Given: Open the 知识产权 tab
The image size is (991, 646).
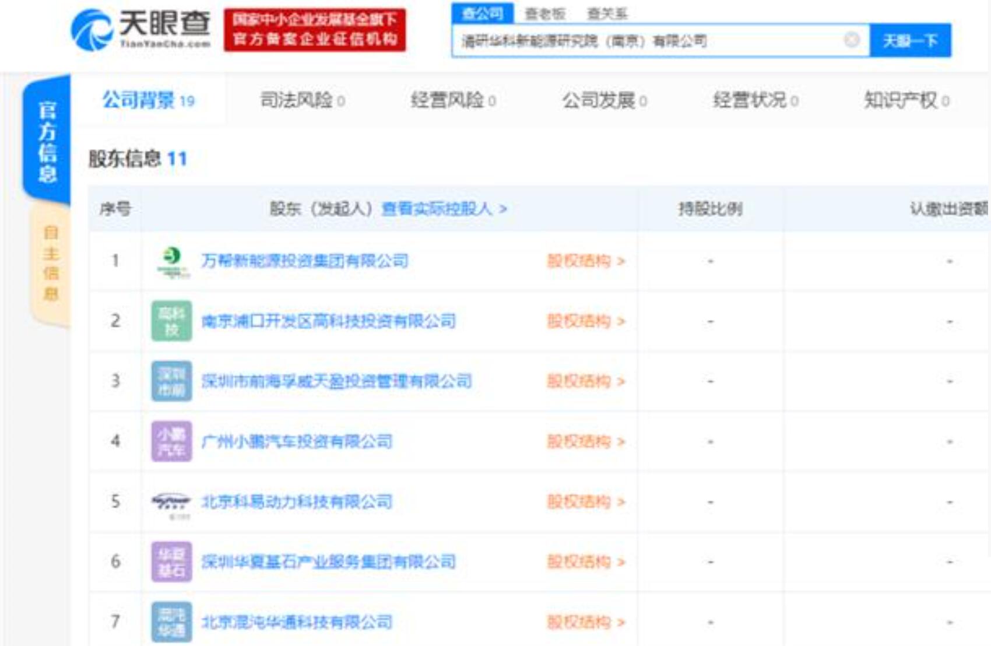Looking at the screenshot, I should tap(906, 100).
